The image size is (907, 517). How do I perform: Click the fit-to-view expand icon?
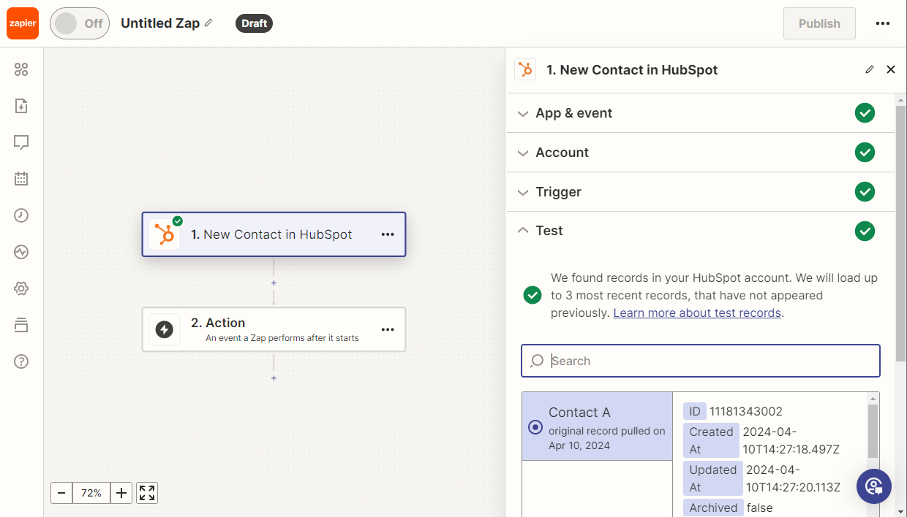(147, 493)
